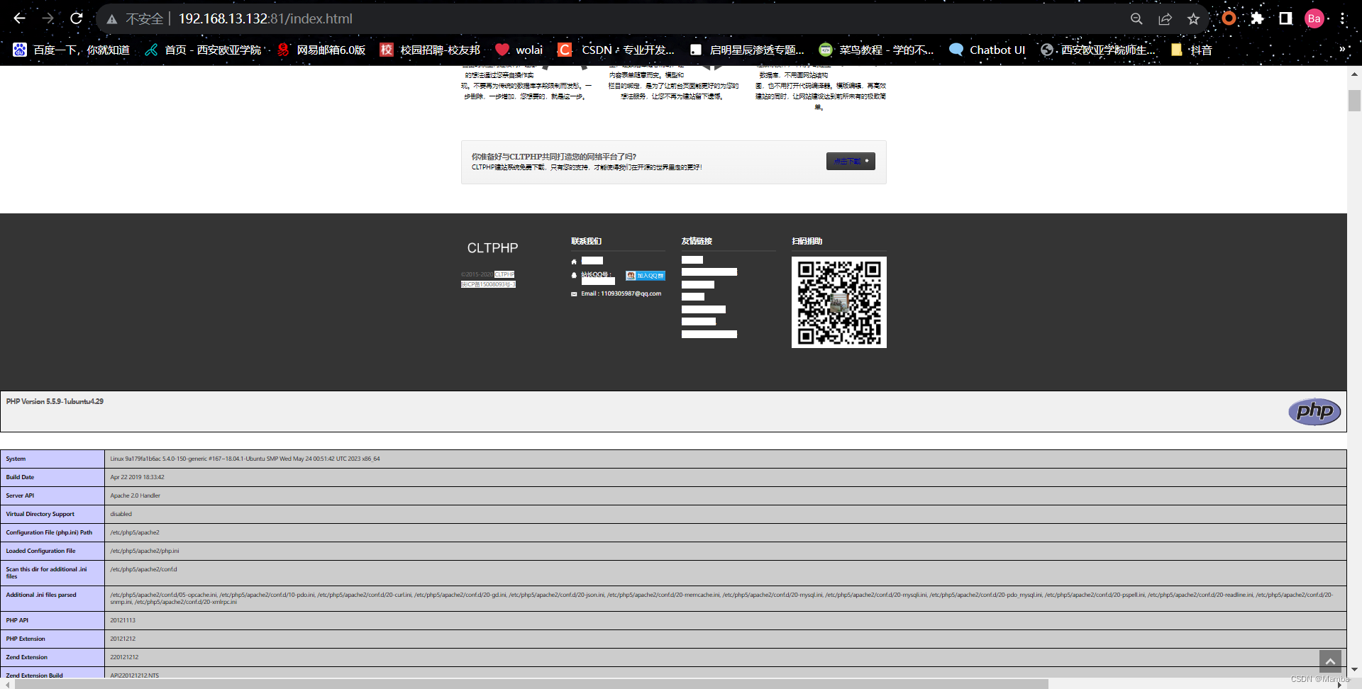Bookmark this page with the star icon
Screen dimensions: 1362x689
coord(1193,19)
